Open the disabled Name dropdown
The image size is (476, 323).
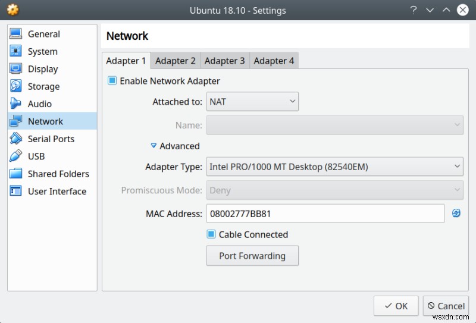pyautogui.click(x=335, y=125)
